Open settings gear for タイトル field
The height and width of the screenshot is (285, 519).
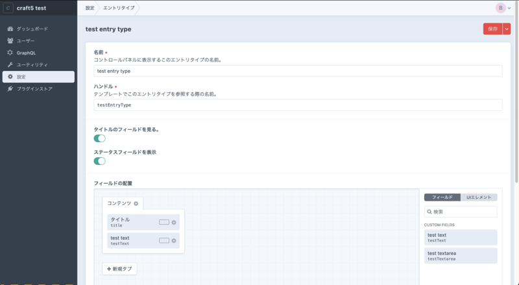174,223
